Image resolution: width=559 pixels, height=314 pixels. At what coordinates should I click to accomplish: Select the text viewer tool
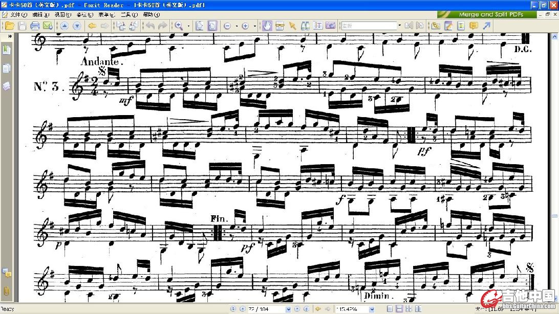(x=318, y=26)
